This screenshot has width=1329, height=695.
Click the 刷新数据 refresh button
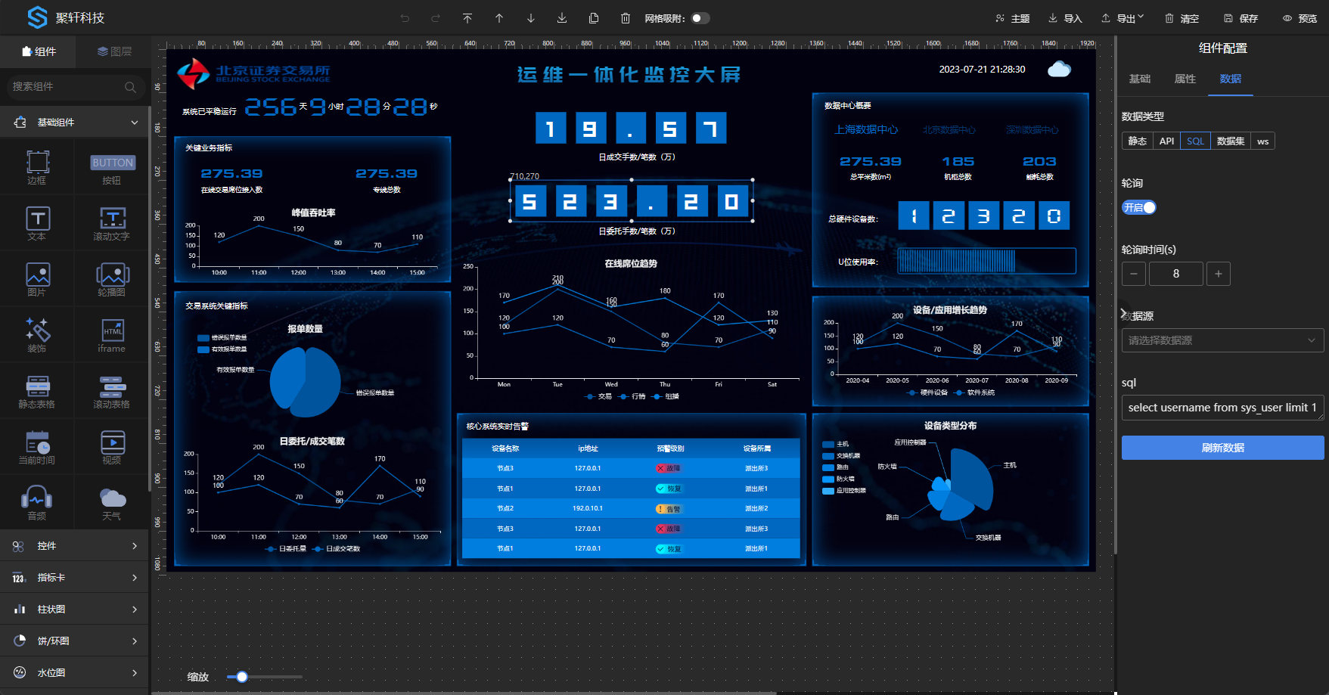coord(1222,448)
